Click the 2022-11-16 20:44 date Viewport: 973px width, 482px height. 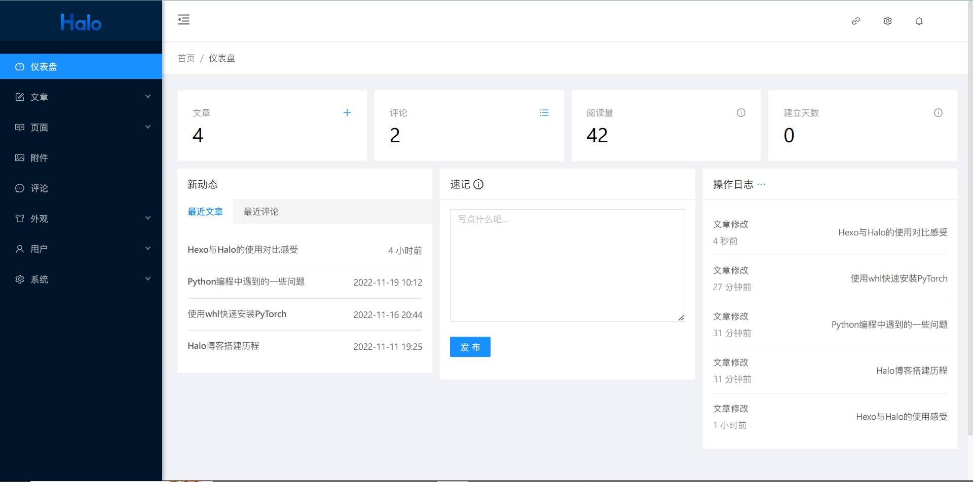388,315
